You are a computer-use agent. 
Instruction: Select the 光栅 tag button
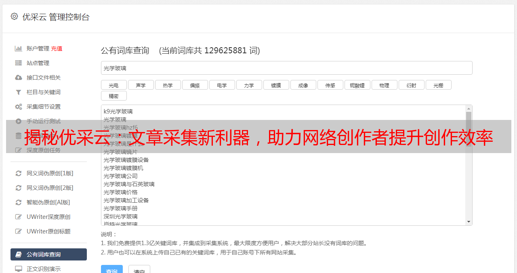click(x=438, y=85)
